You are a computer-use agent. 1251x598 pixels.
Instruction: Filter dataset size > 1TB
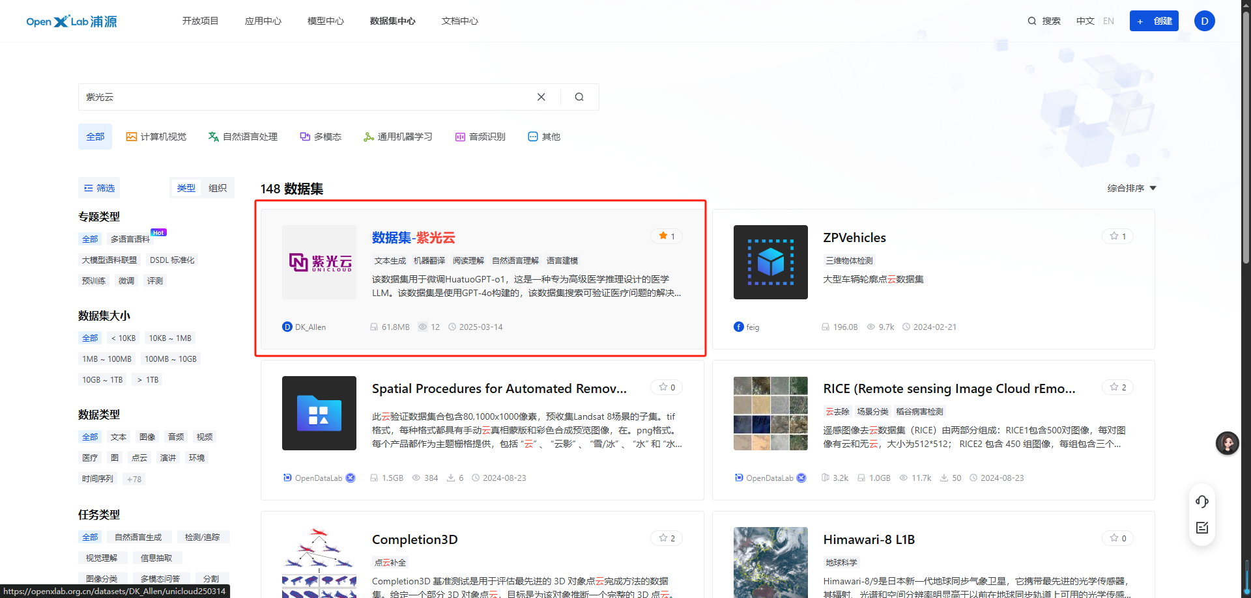pos(148,379)
